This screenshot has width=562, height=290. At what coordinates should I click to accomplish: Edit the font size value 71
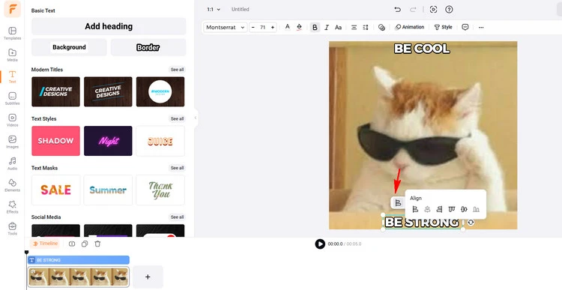[263, 27]
